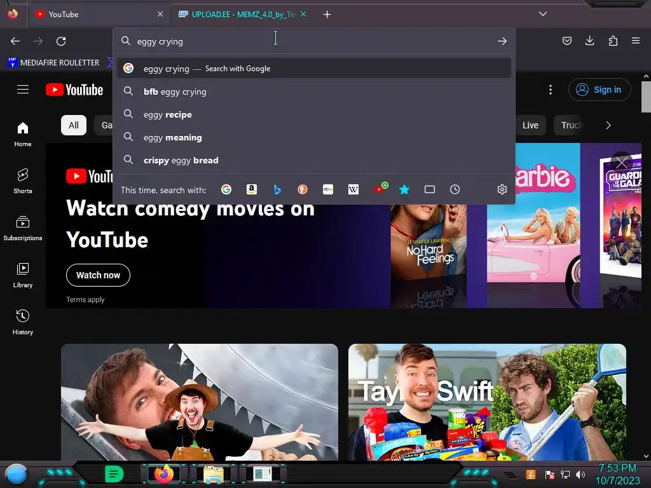Image resolution: width=651 pixels, height=488 pixels.
Task: Reload the page with the refresh icon
Action: click(x=61, y=41)
